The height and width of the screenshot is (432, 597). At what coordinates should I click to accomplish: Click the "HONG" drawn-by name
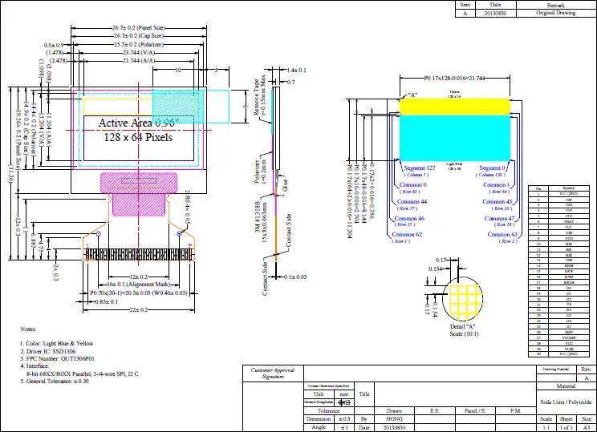[x=394, y=418]
